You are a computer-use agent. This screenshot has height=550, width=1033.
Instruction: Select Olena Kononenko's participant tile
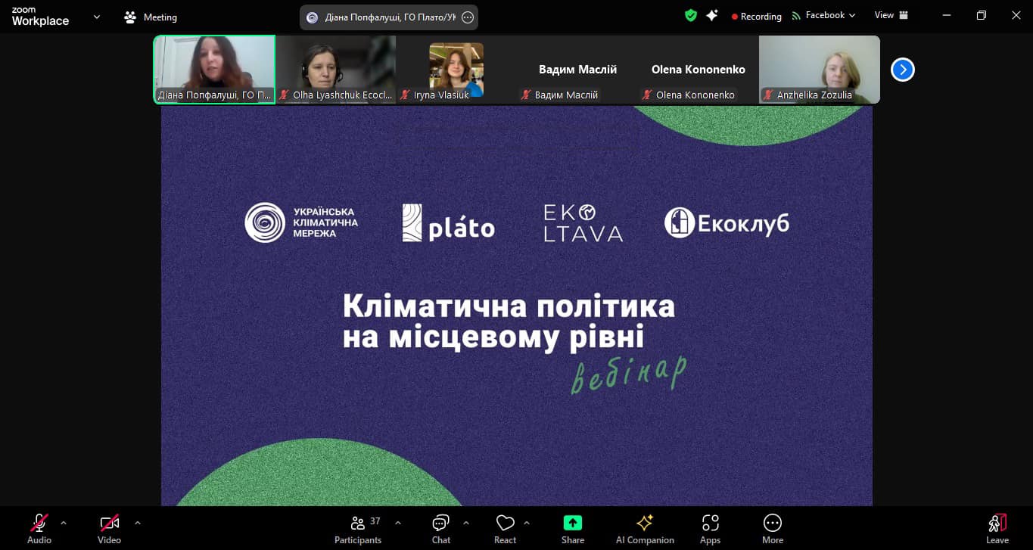698,70
